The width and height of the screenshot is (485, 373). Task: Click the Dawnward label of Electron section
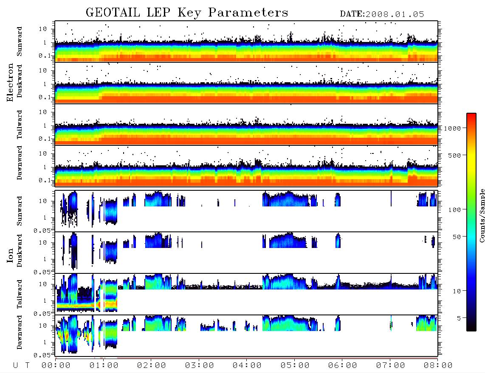pyautogui.click(x=20, y=163)
